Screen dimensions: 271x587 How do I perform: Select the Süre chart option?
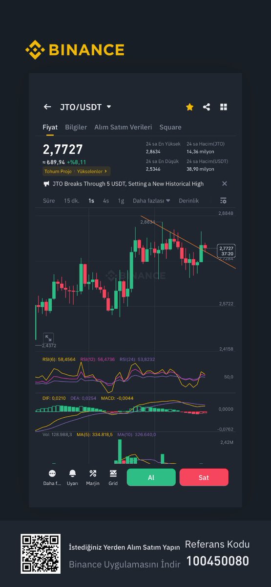point(49,201)
